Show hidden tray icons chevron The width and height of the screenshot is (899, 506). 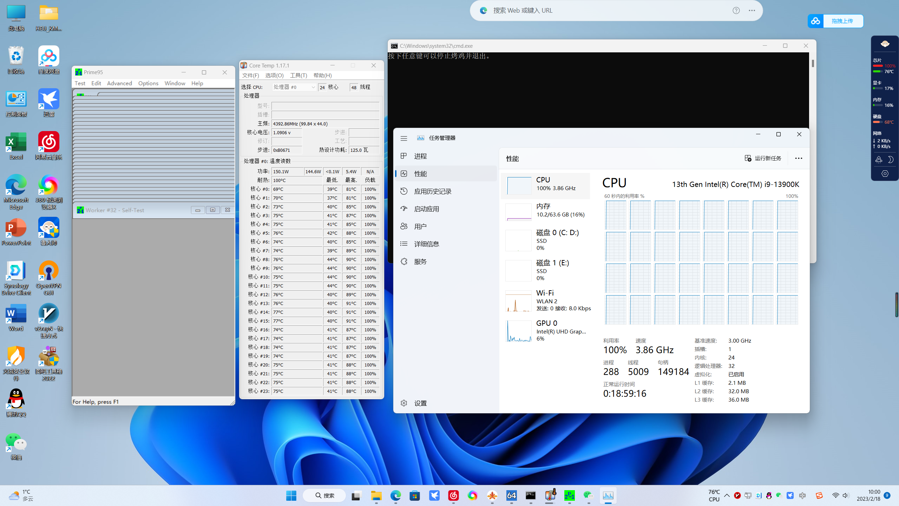(727, 495)
